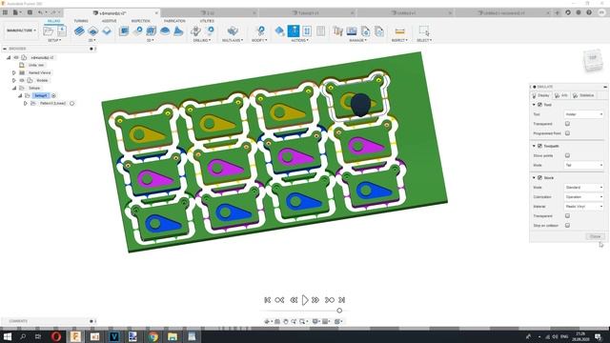The image size is (610, 343).
Task: Switch to the INSPECTION ribbon tab
Action: click(140, 21)
